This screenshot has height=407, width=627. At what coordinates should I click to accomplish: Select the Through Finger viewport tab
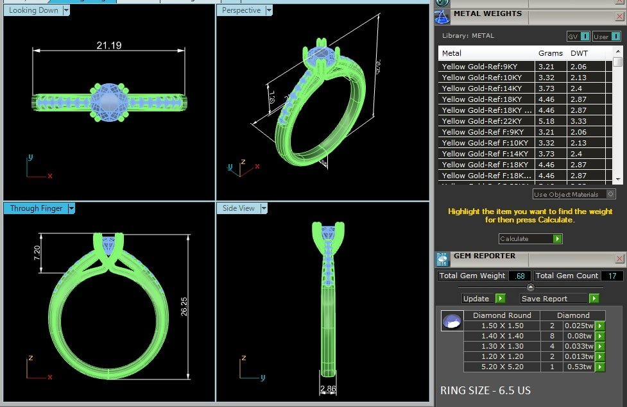(x=35, y=208)
